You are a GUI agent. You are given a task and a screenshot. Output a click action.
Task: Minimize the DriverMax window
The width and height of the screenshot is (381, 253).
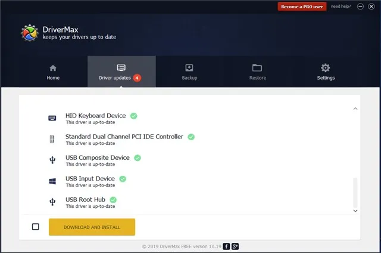pyautogui.click(x=360, y=7)
